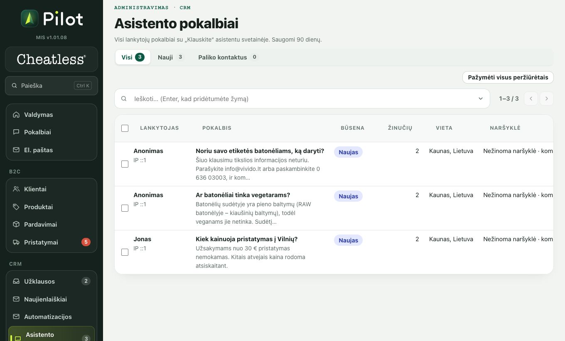Go to the previous results page
Screen dimensions: 565x341
[x=531, y=99]
